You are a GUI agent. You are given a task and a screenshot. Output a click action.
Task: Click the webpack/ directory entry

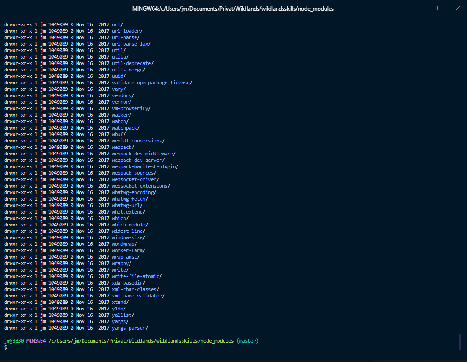click(x=123, y=147)
